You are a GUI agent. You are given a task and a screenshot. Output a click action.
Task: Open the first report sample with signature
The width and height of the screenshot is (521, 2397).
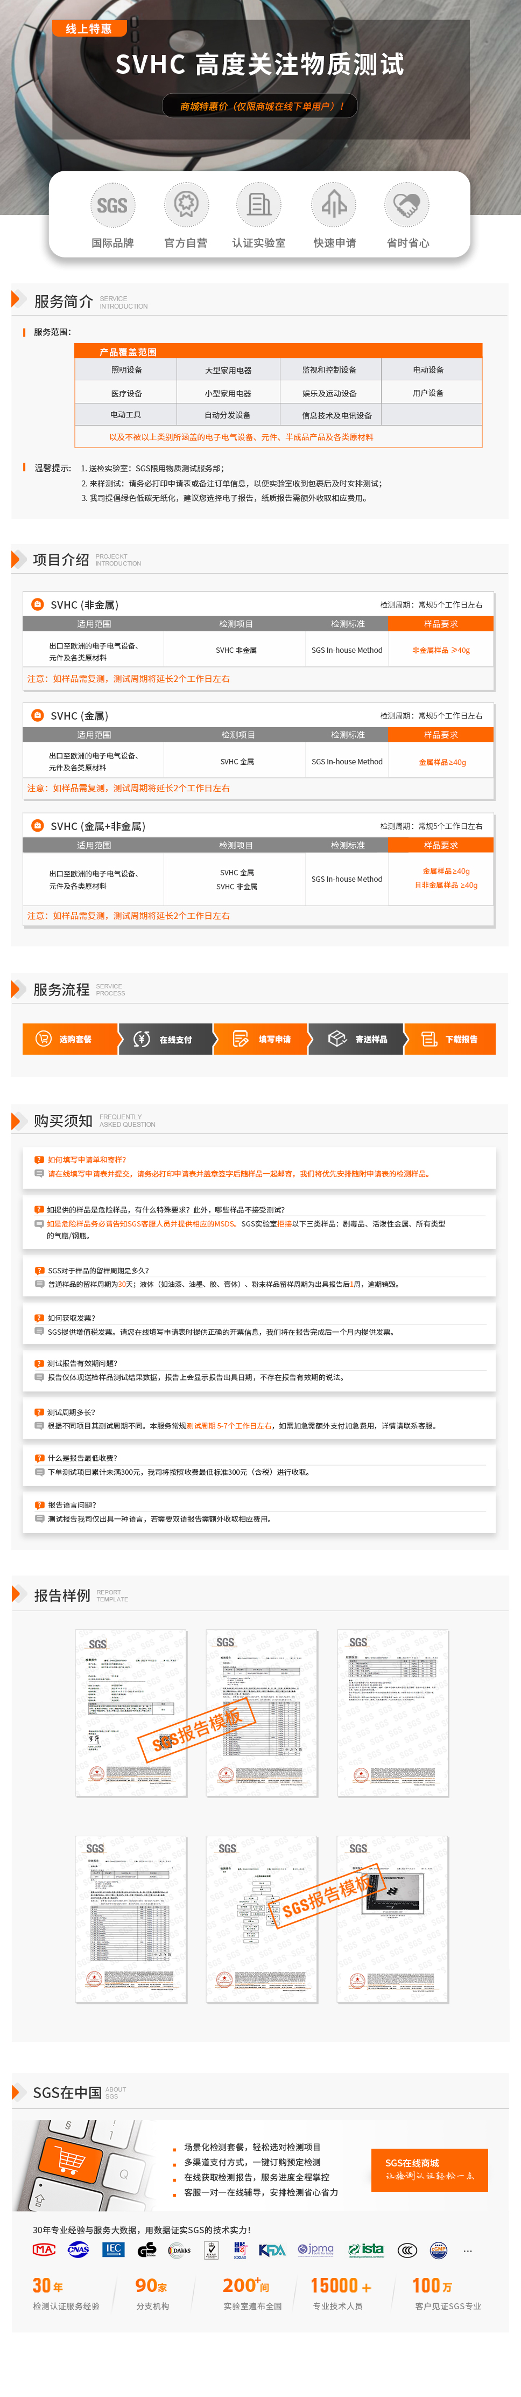point(131,1712)
